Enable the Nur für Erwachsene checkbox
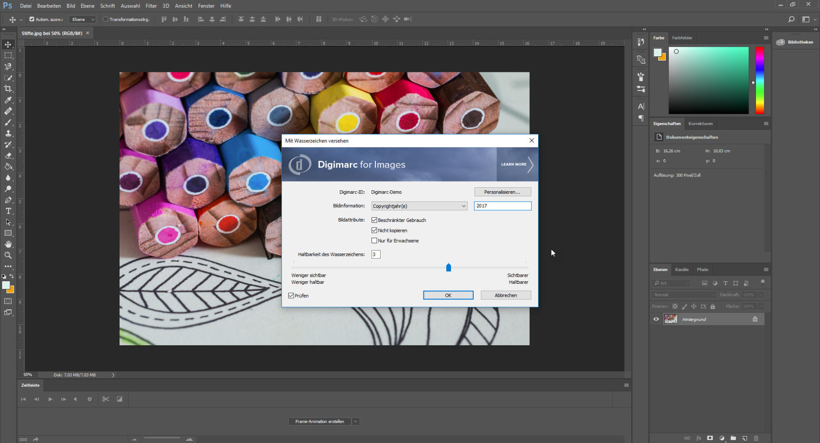Screen dimensions: 820x443 [374, 241]
